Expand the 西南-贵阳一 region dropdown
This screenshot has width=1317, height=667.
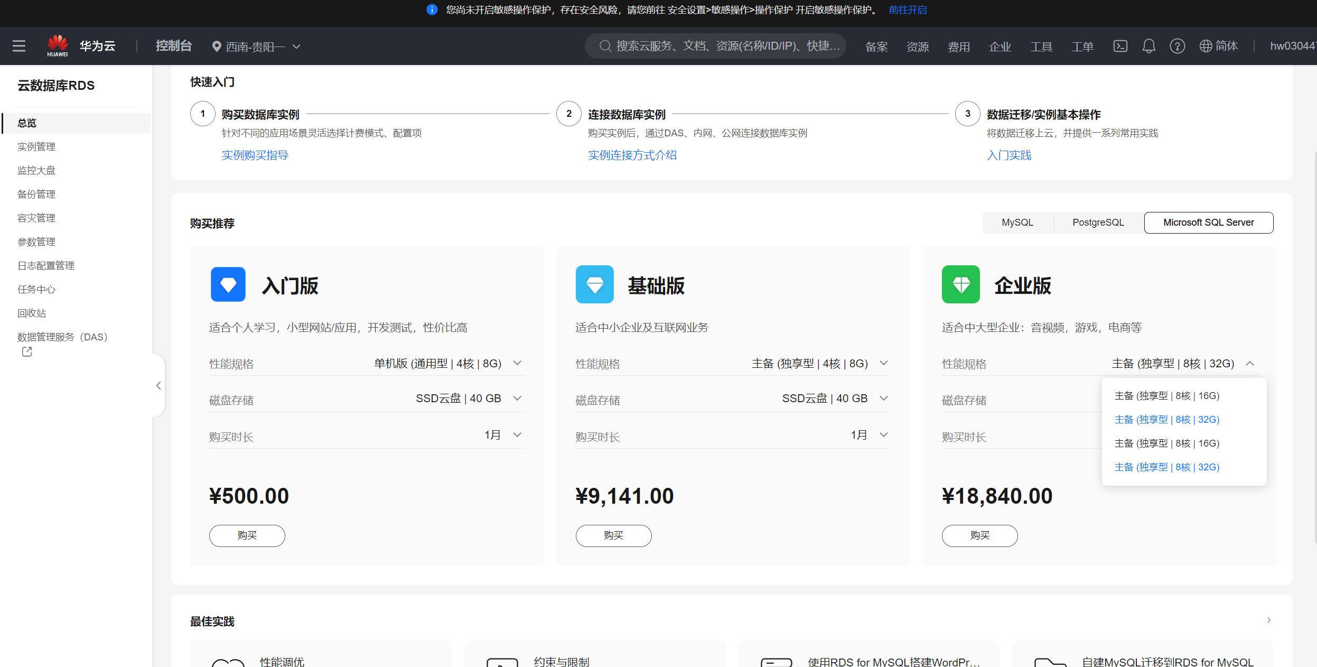click(x=256, y=47)
